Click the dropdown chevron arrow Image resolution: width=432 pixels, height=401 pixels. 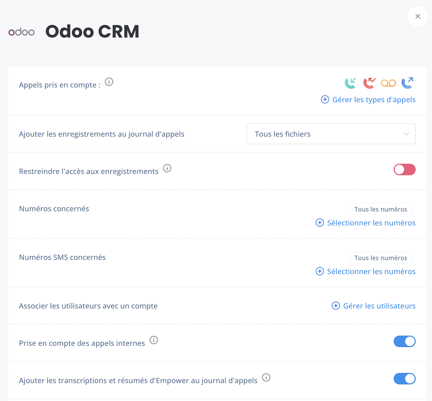coord(406,134)
